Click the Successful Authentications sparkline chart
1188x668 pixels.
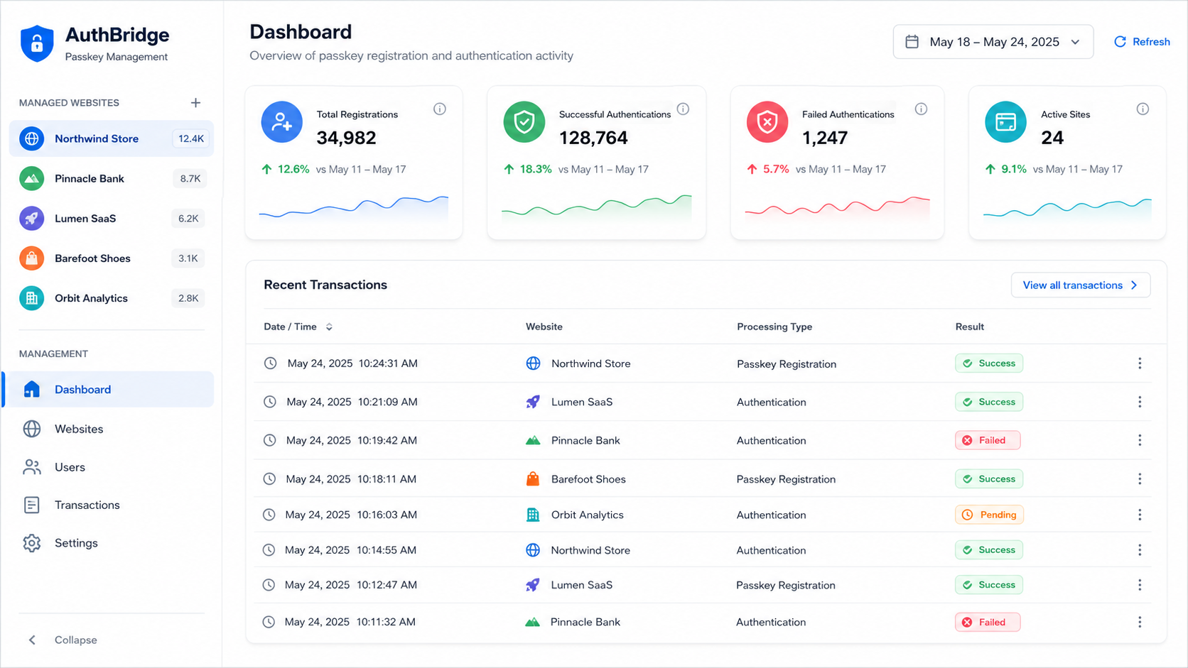[597, 208]
